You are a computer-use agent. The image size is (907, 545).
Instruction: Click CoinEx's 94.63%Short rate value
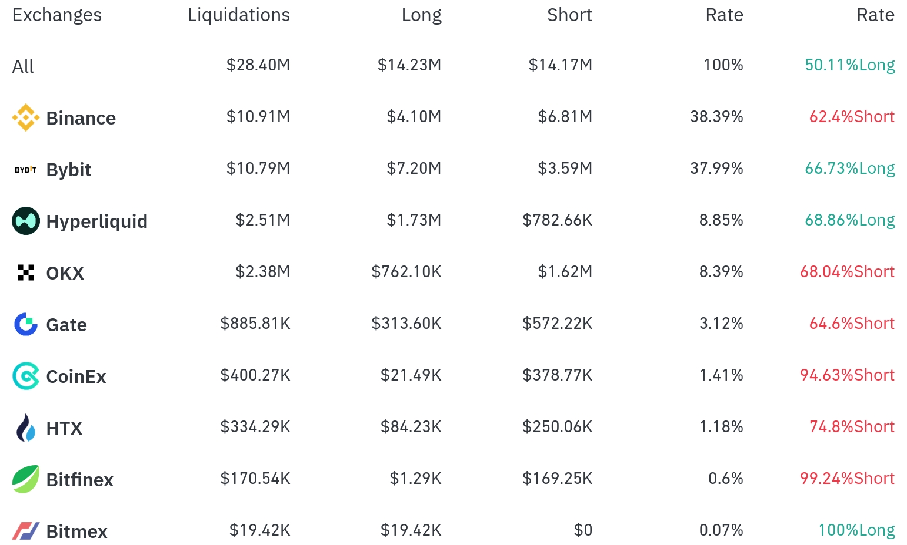[847, 375]
